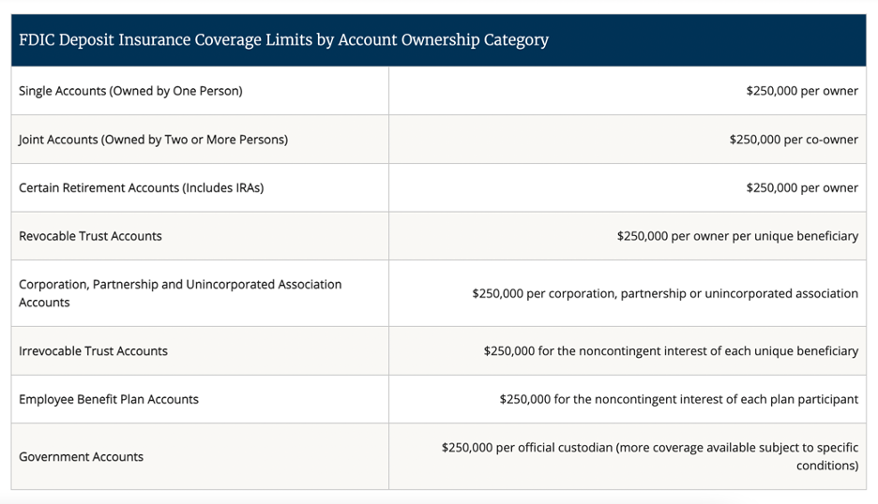Click "Single Accounts (Owned by One Person)" cell
The image size is (878, 504).
point(130,91)
